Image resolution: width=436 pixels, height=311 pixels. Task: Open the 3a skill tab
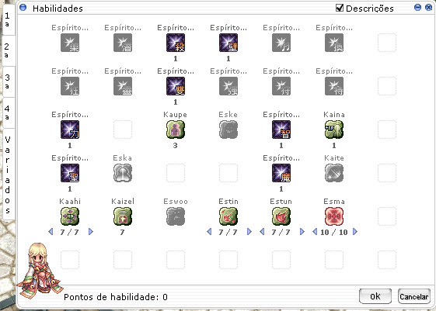click(8, 81)
